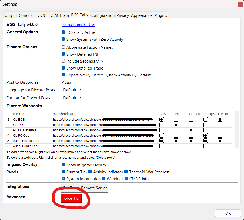
Task: Click the Aussi Public Test nickname cell
Action: click(x=32, y=146)
